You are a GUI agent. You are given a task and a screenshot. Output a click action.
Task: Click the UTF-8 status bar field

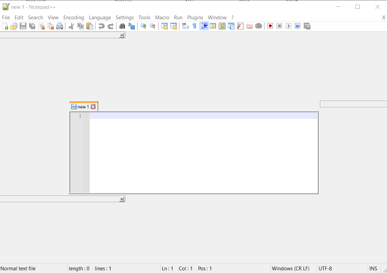pyautogui.click(x=325, y=268)
